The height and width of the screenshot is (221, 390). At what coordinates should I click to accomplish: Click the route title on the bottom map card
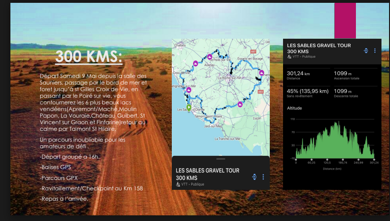(207, 174)
